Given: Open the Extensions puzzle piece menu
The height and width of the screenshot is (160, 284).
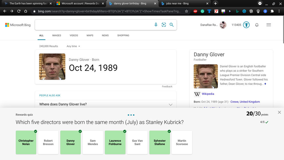Looking at the screenshot, I should tap(272, 11).
